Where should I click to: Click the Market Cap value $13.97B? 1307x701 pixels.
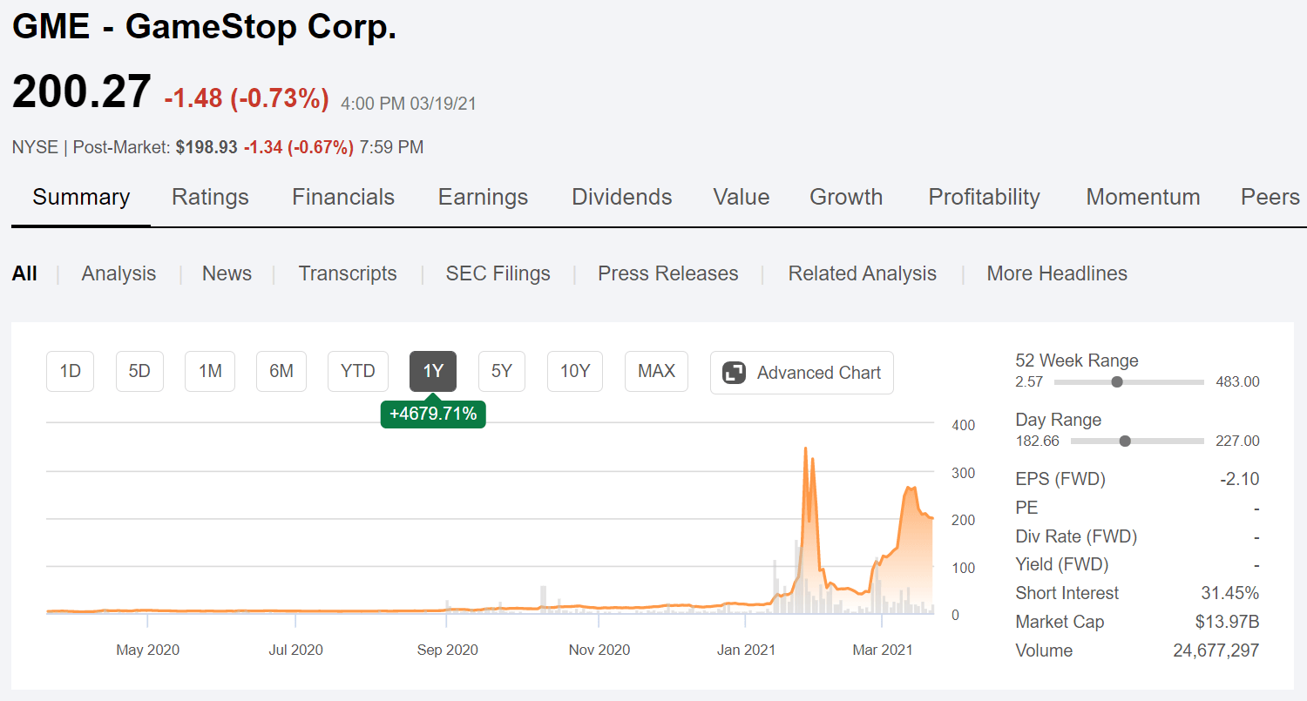(x=1228, y=622)
